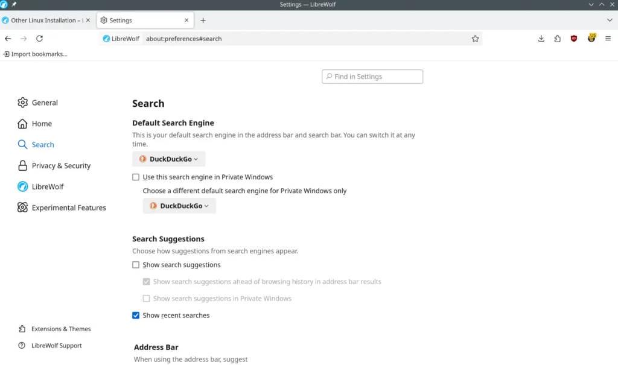This screenshot has width=618, height=365.
Task: Open the uBlock Origin shield icon
Action: pyautogui.click(x=573, y=38)
